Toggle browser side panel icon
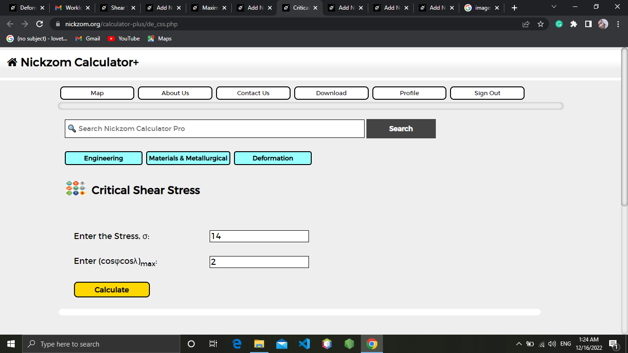The width and height of the screenshot is (628, 353). point(588,24)
